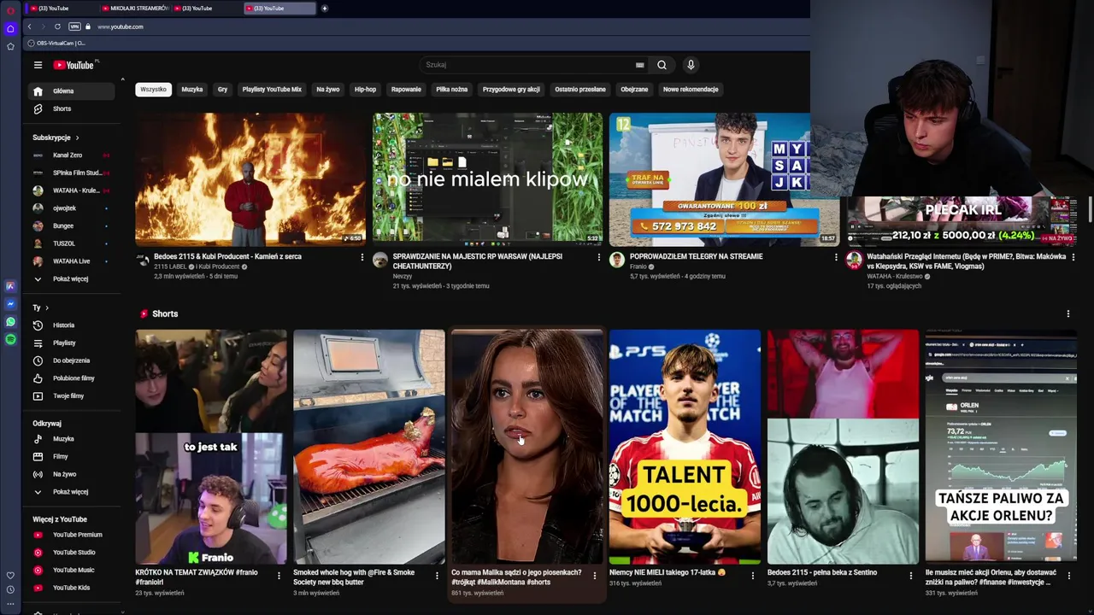Open the YouTube hamburger guide menu
Image resolution: width=1094 pixels, height=615 pixels.
38,65
